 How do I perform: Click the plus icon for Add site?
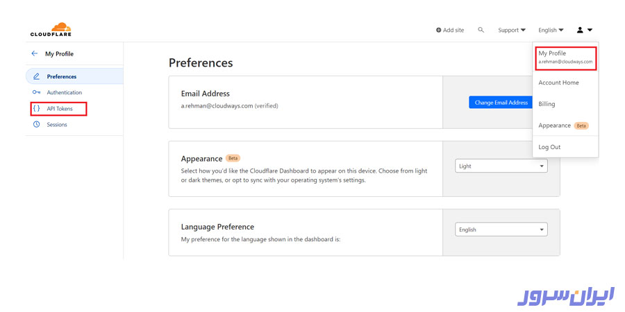(438, 30)
